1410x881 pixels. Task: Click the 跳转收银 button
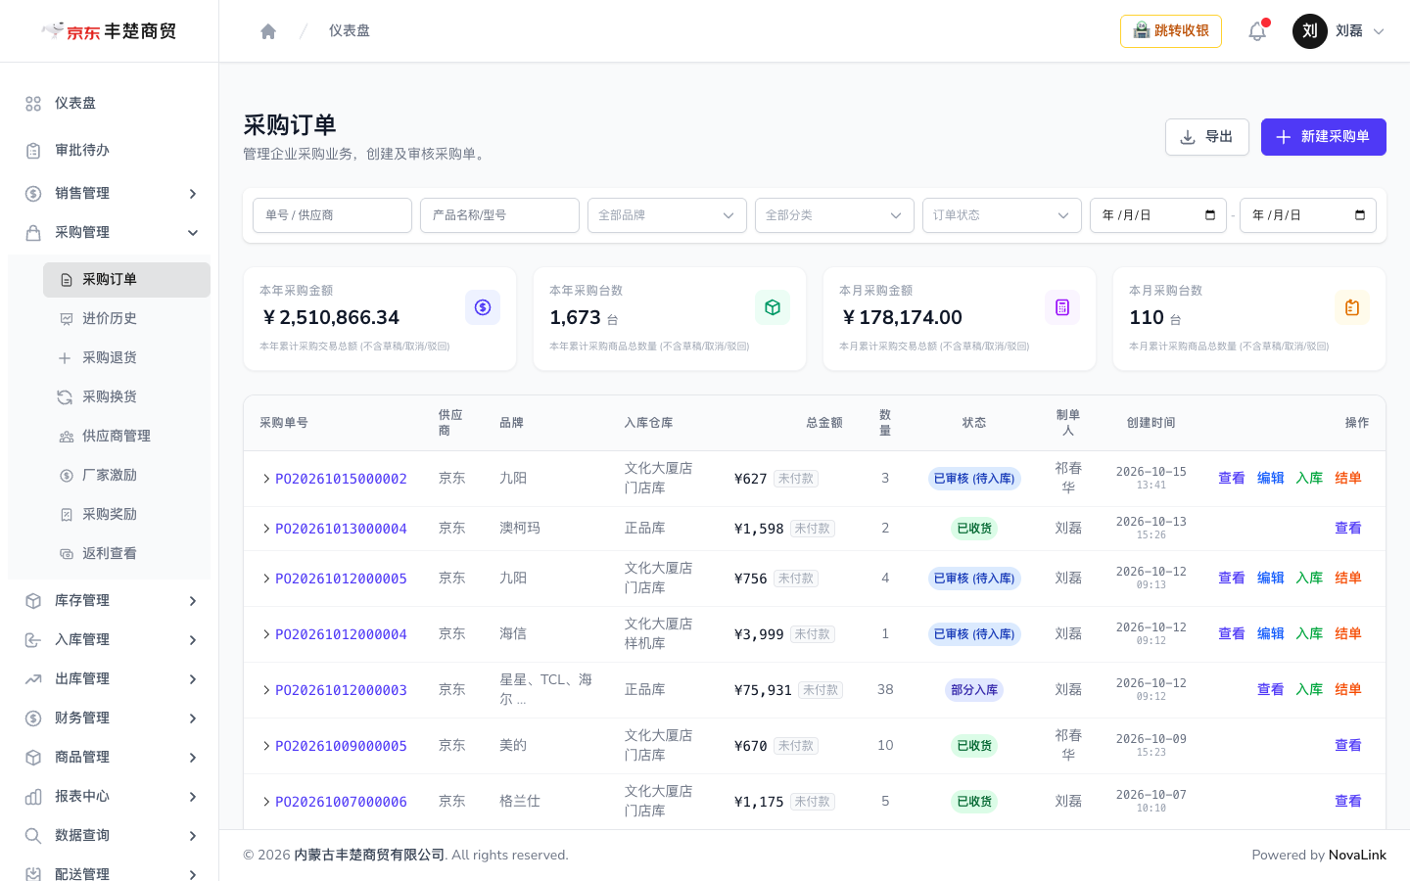(1171, 31)
